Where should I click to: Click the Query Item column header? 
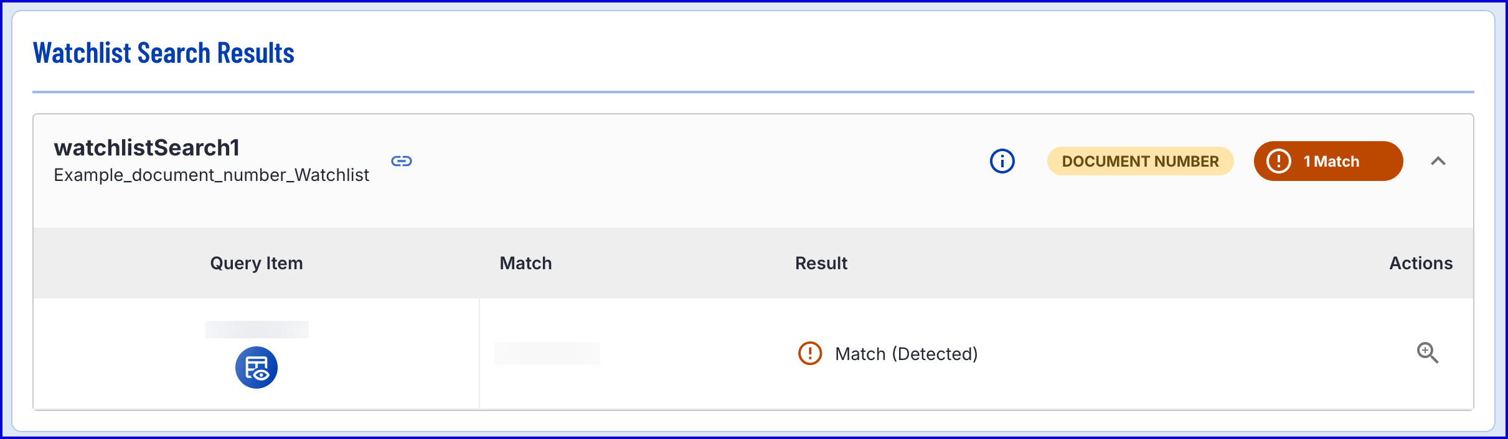click(x=257, y=263)
